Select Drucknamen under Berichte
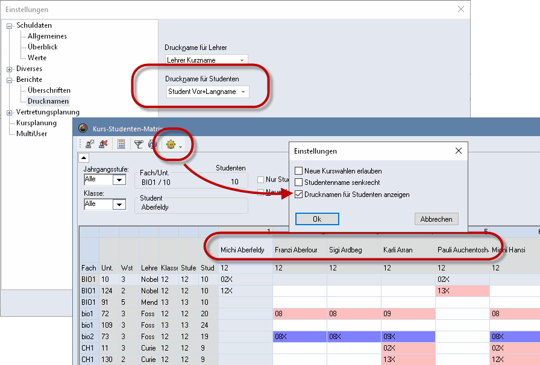Screen dimensions: 540x365 tap(48, 101)
